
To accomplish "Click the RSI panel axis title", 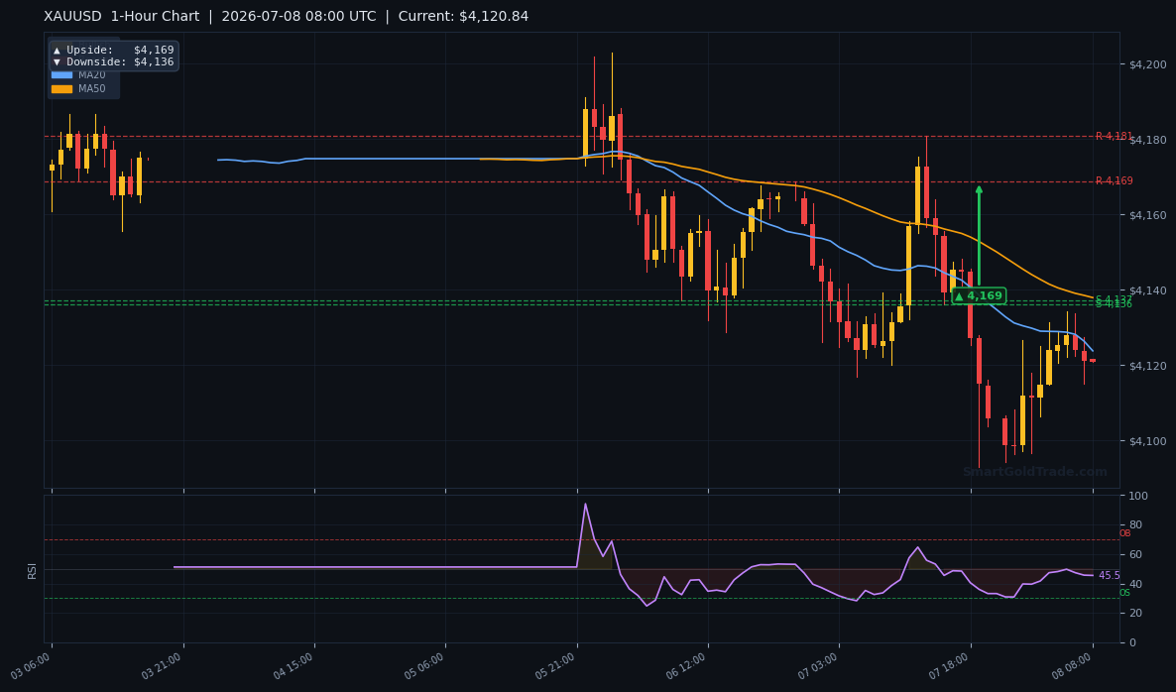I will coord(33,570).
